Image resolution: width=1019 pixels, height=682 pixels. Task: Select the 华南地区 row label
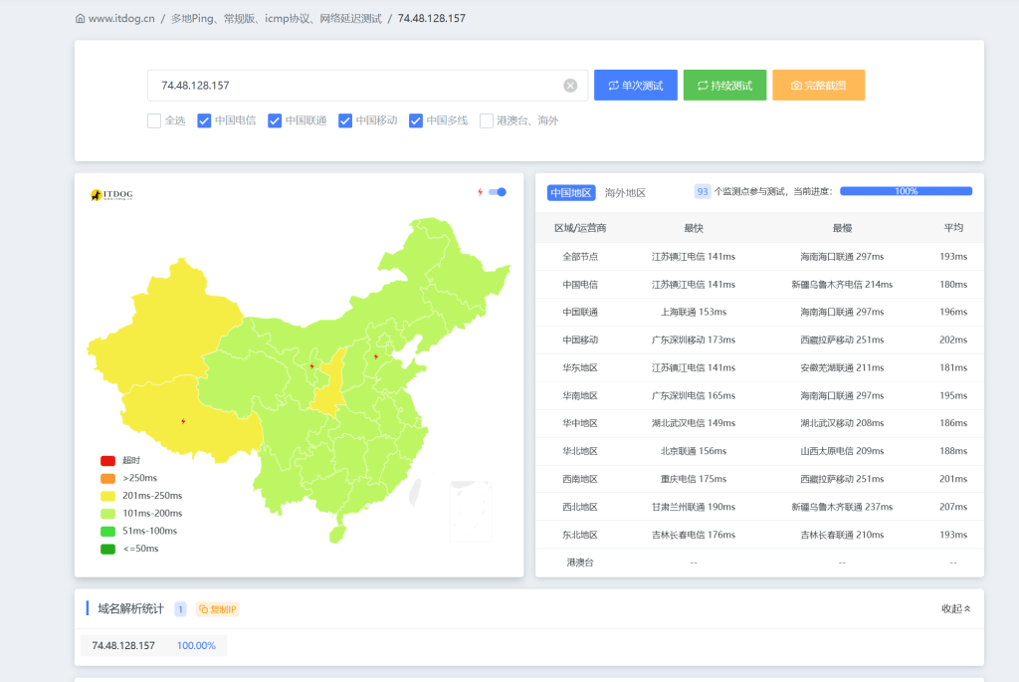580,396
